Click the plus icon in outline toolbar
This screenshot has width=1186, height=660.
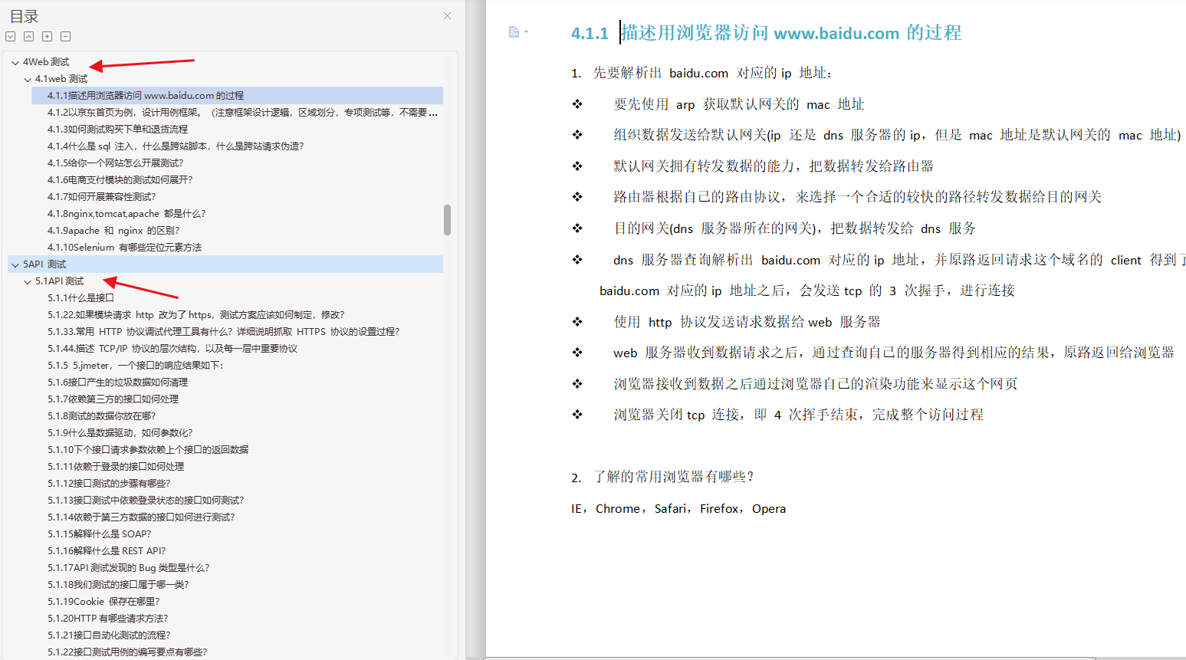click(x=47, y=36)
